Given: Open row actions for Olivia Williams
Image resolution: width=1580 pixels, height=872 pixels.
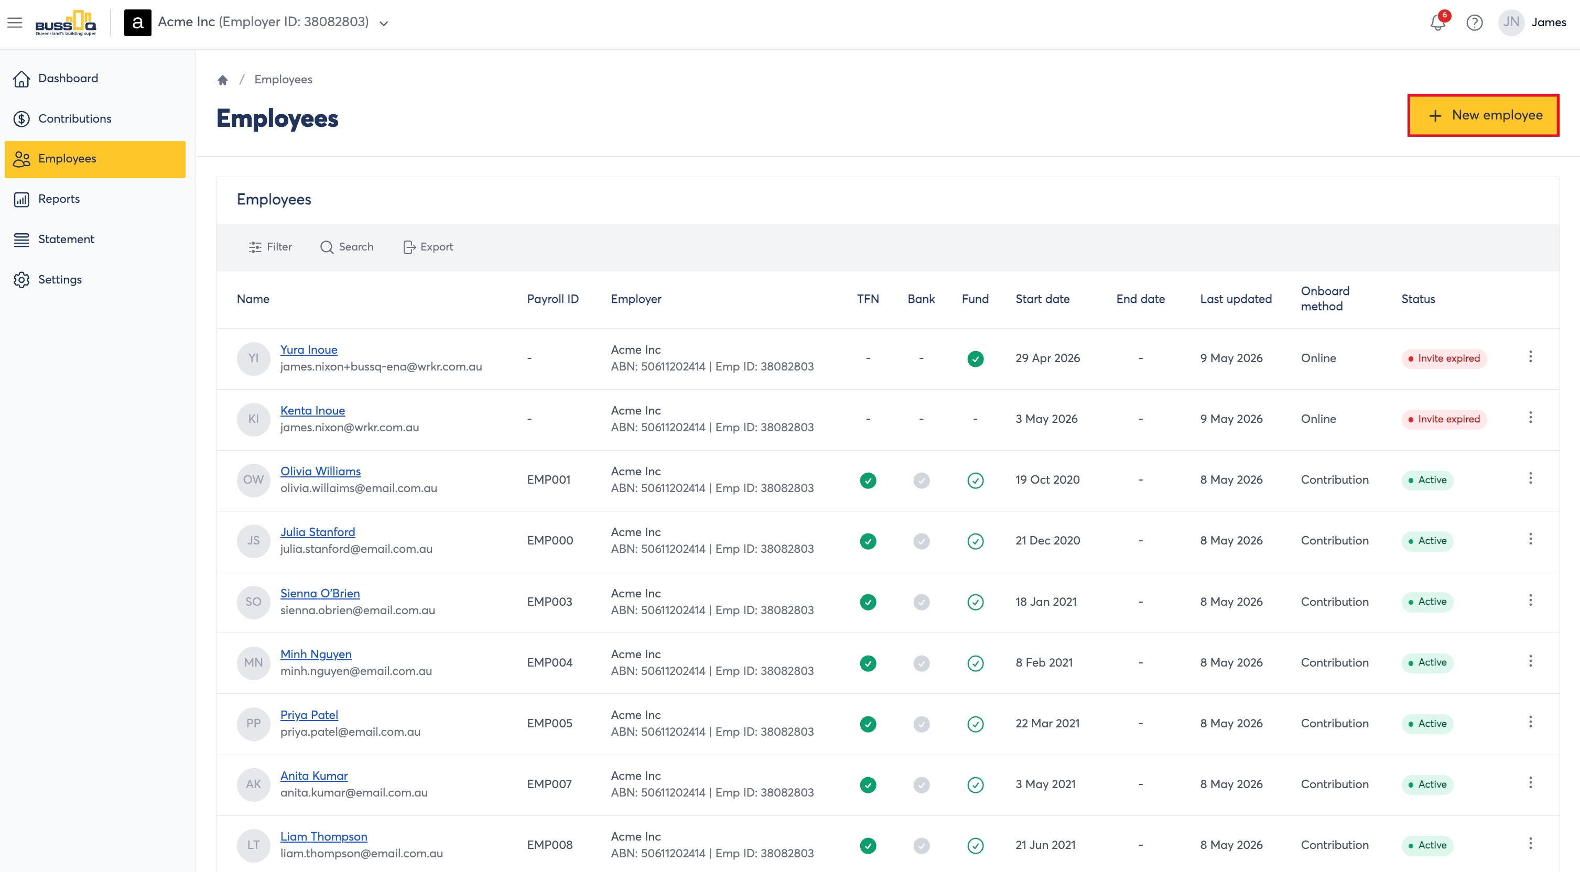Looking at the screenshot, I should point(1530,478).
